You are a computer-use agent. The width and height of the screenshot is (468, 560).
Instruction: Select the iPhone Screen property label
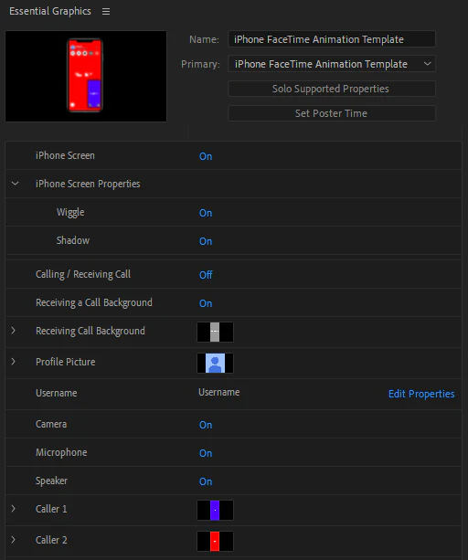pyautogui.click(x=65, y=155)
